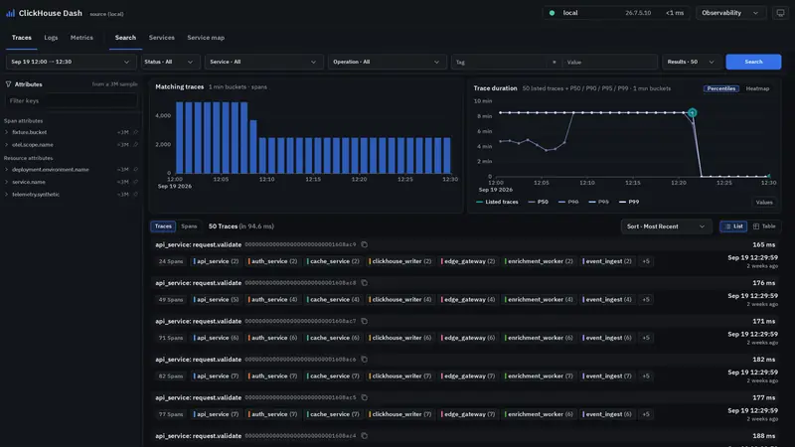Toggle the P90 legend series
This screenshot has height=447, width=795.
click(x=568, y=202)
